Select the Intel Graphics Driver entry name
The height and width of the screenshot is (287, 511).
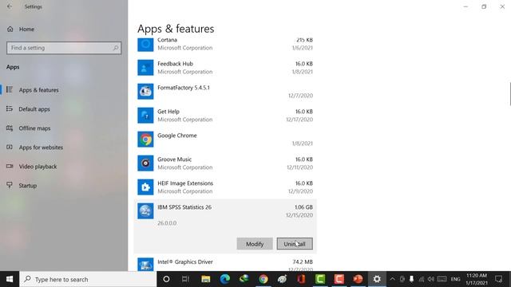[x=185, y=261]
